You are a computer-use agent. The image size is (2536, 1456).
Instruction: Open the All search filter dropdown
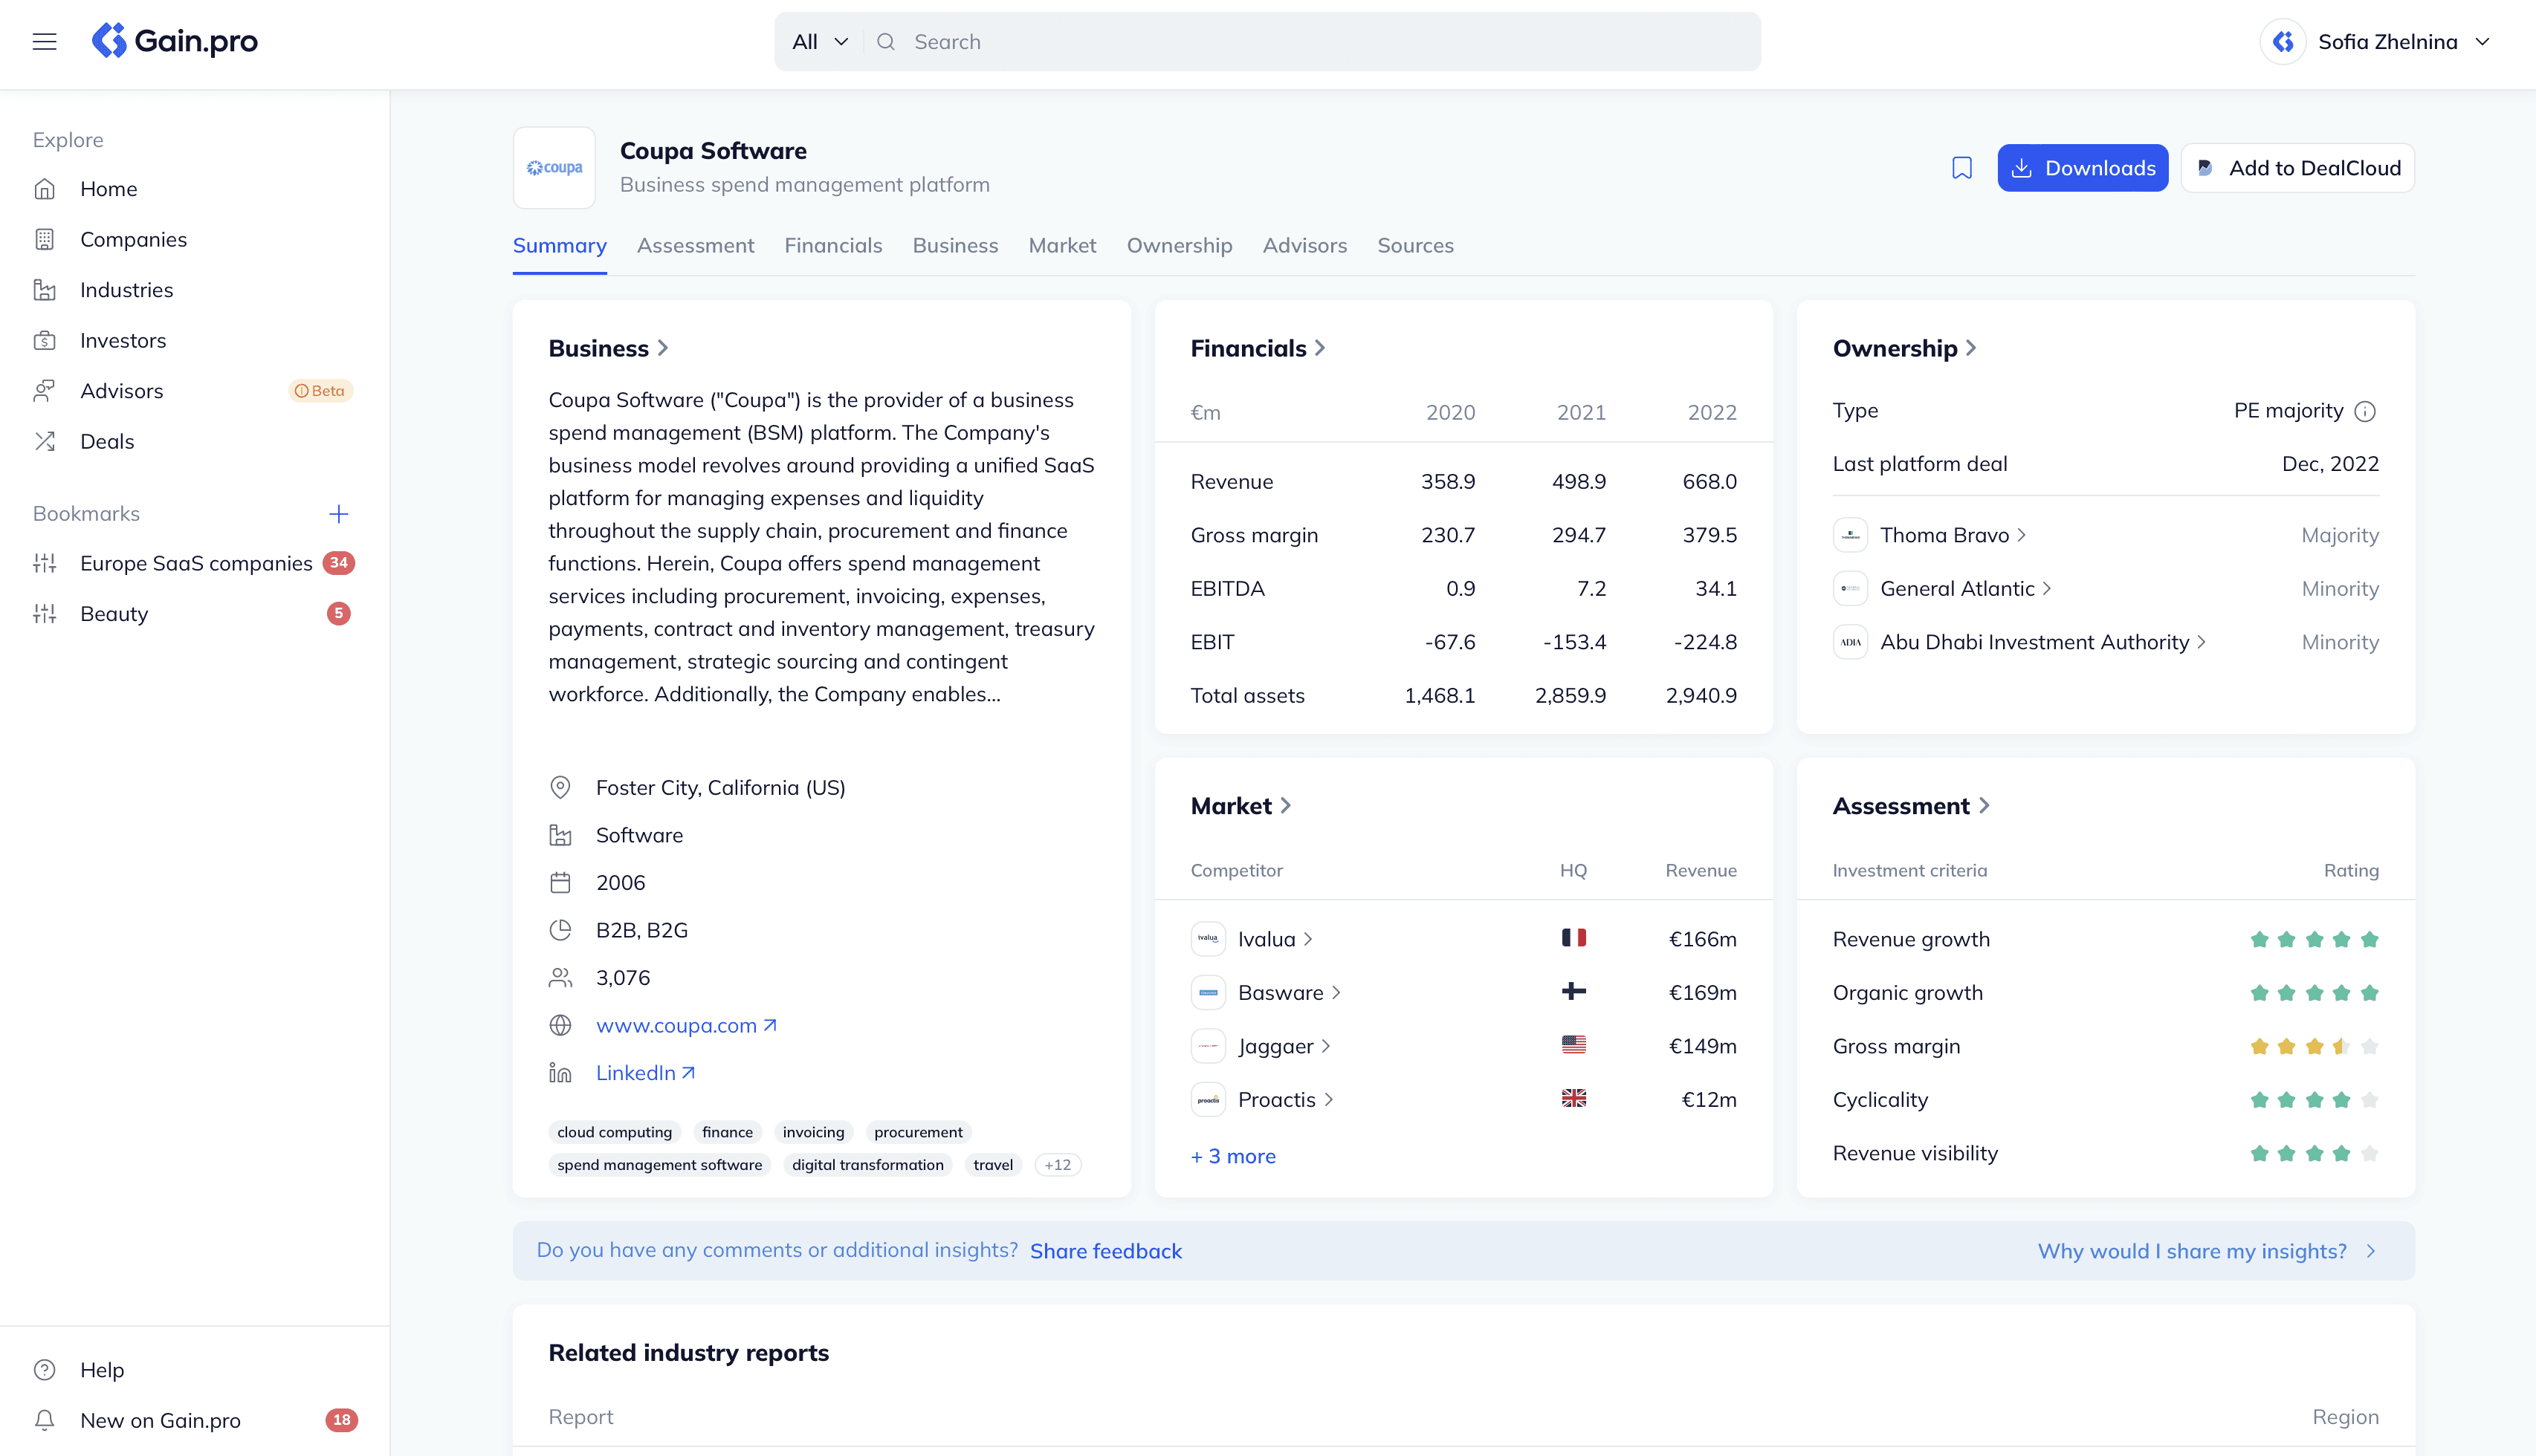[x=819, y=42]
